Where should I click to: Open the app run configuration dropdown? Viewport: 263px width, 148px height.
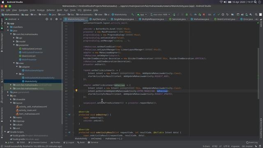tap(142, 15)
